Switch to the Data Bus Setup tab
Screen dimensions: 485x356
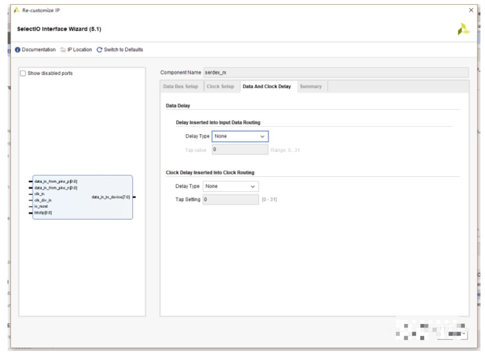[180, 86]
